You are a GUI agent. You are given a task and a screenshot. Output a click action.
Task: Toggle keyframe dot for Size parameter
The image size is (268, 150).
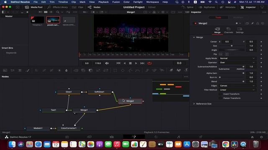[x=261, y=46]
